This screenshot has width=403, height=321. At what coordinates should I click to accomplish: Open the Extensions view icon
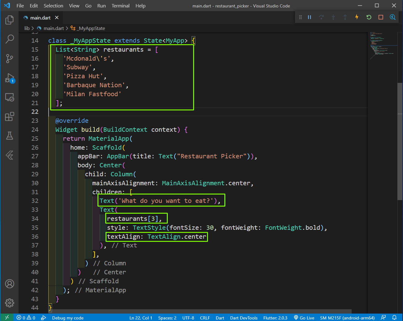pos(10,117)
